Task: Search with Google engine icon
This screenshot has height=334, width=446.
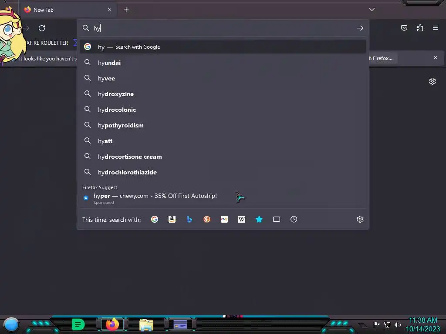Action: 155,219
